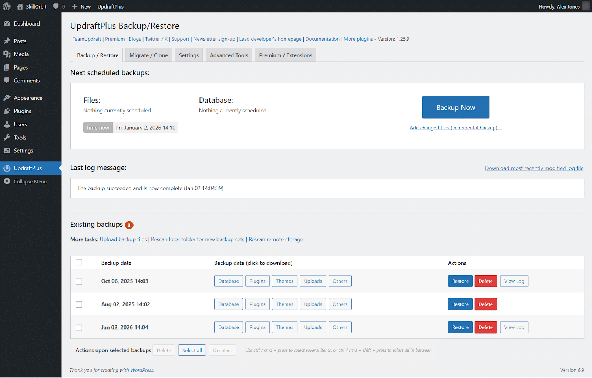Viewport: 592px width, 378px height.
Task: Delete the Oct 06, 2025 backup
Action: pos(485,281)
